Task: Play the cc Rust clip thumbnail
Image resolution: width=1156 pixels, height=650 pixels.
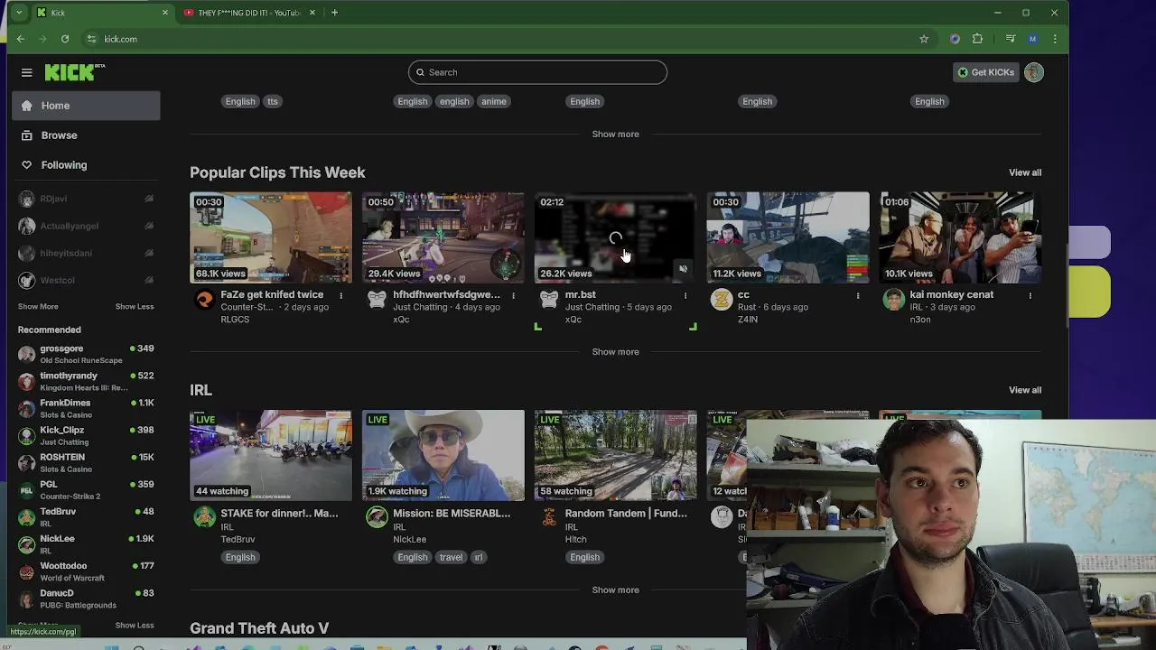Action: [x=788, y=237]
